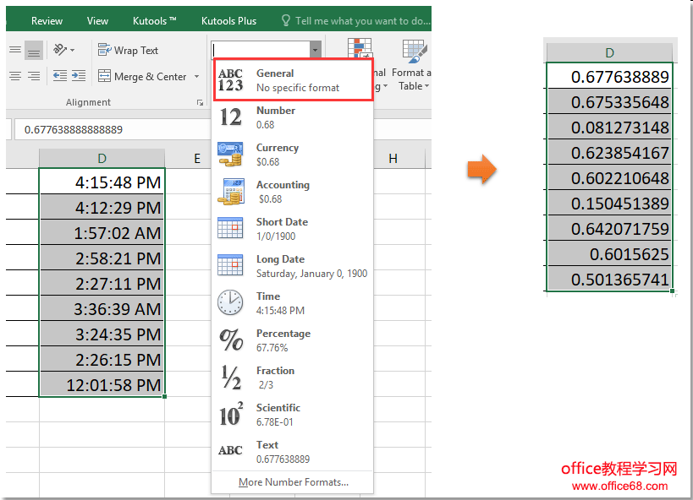This screenshot has width=693, height=500.
Task: Click the Decrease Indent icon
Action: [60, 76]
